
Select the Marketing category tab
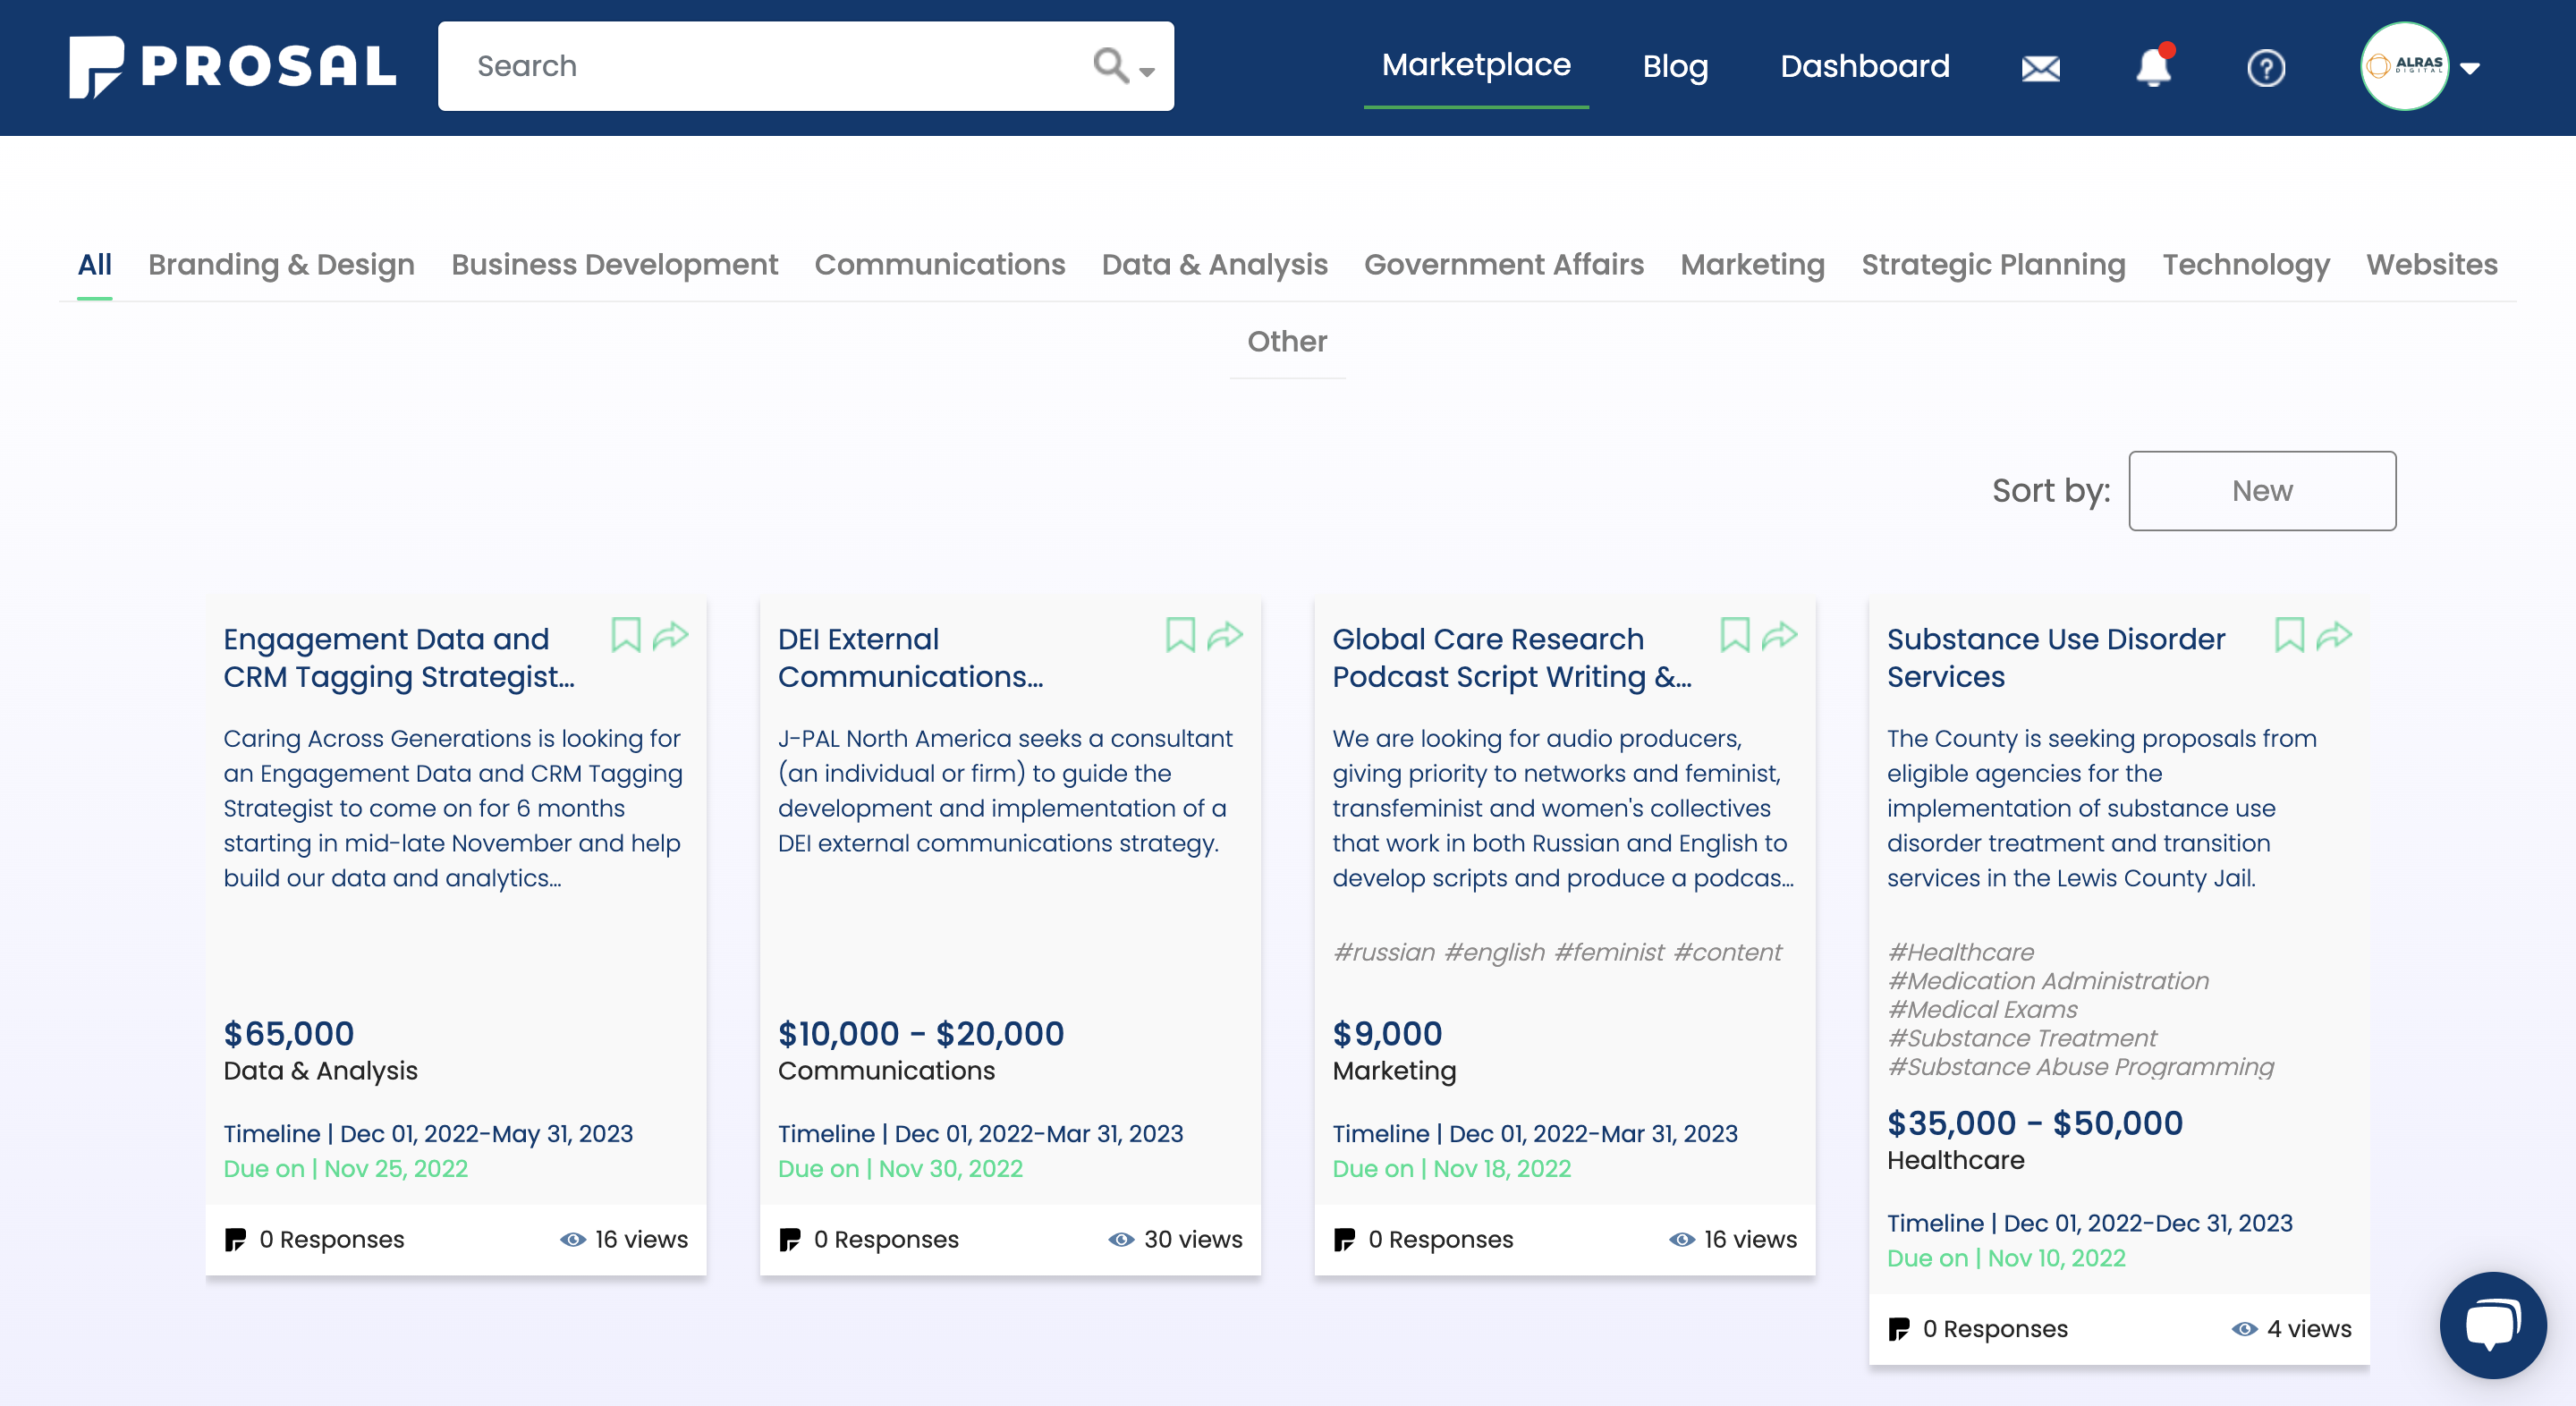pos(1751,264)
